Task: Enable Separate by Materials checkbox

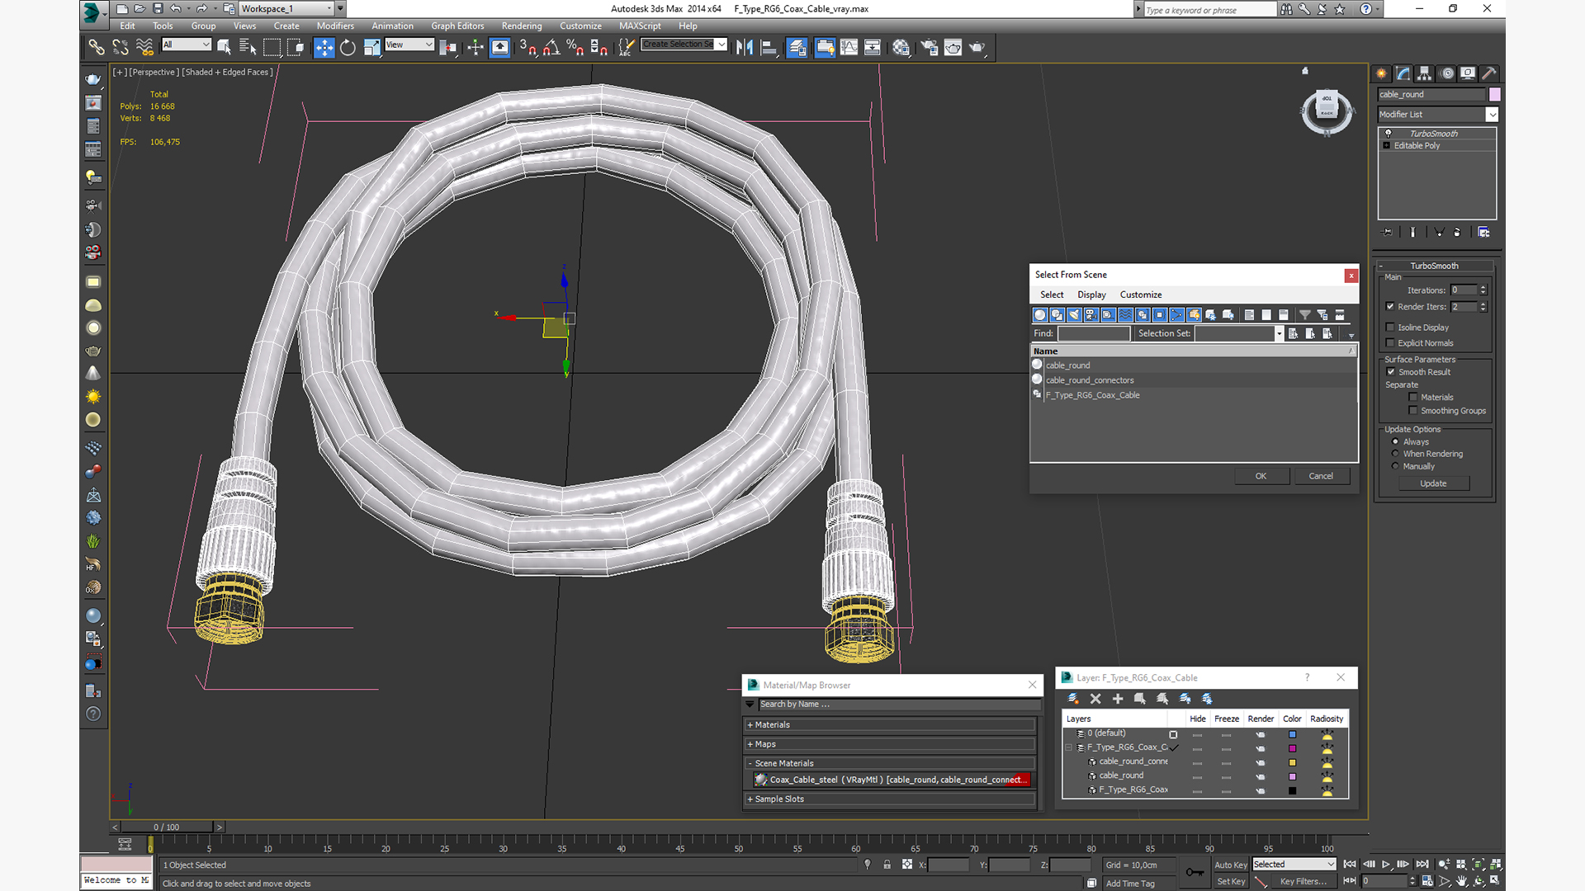Action: (1413, 398)
